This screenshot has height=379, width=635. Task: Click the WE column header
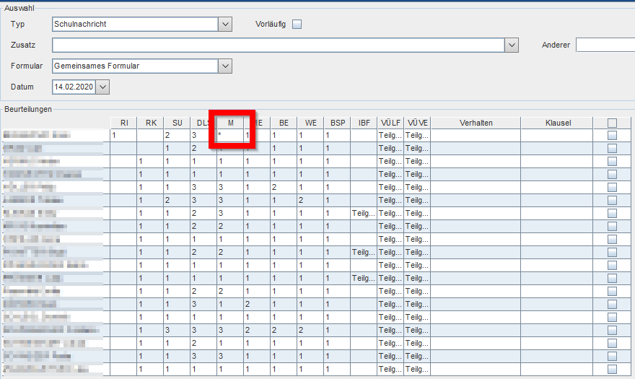[x=310, y=123]
